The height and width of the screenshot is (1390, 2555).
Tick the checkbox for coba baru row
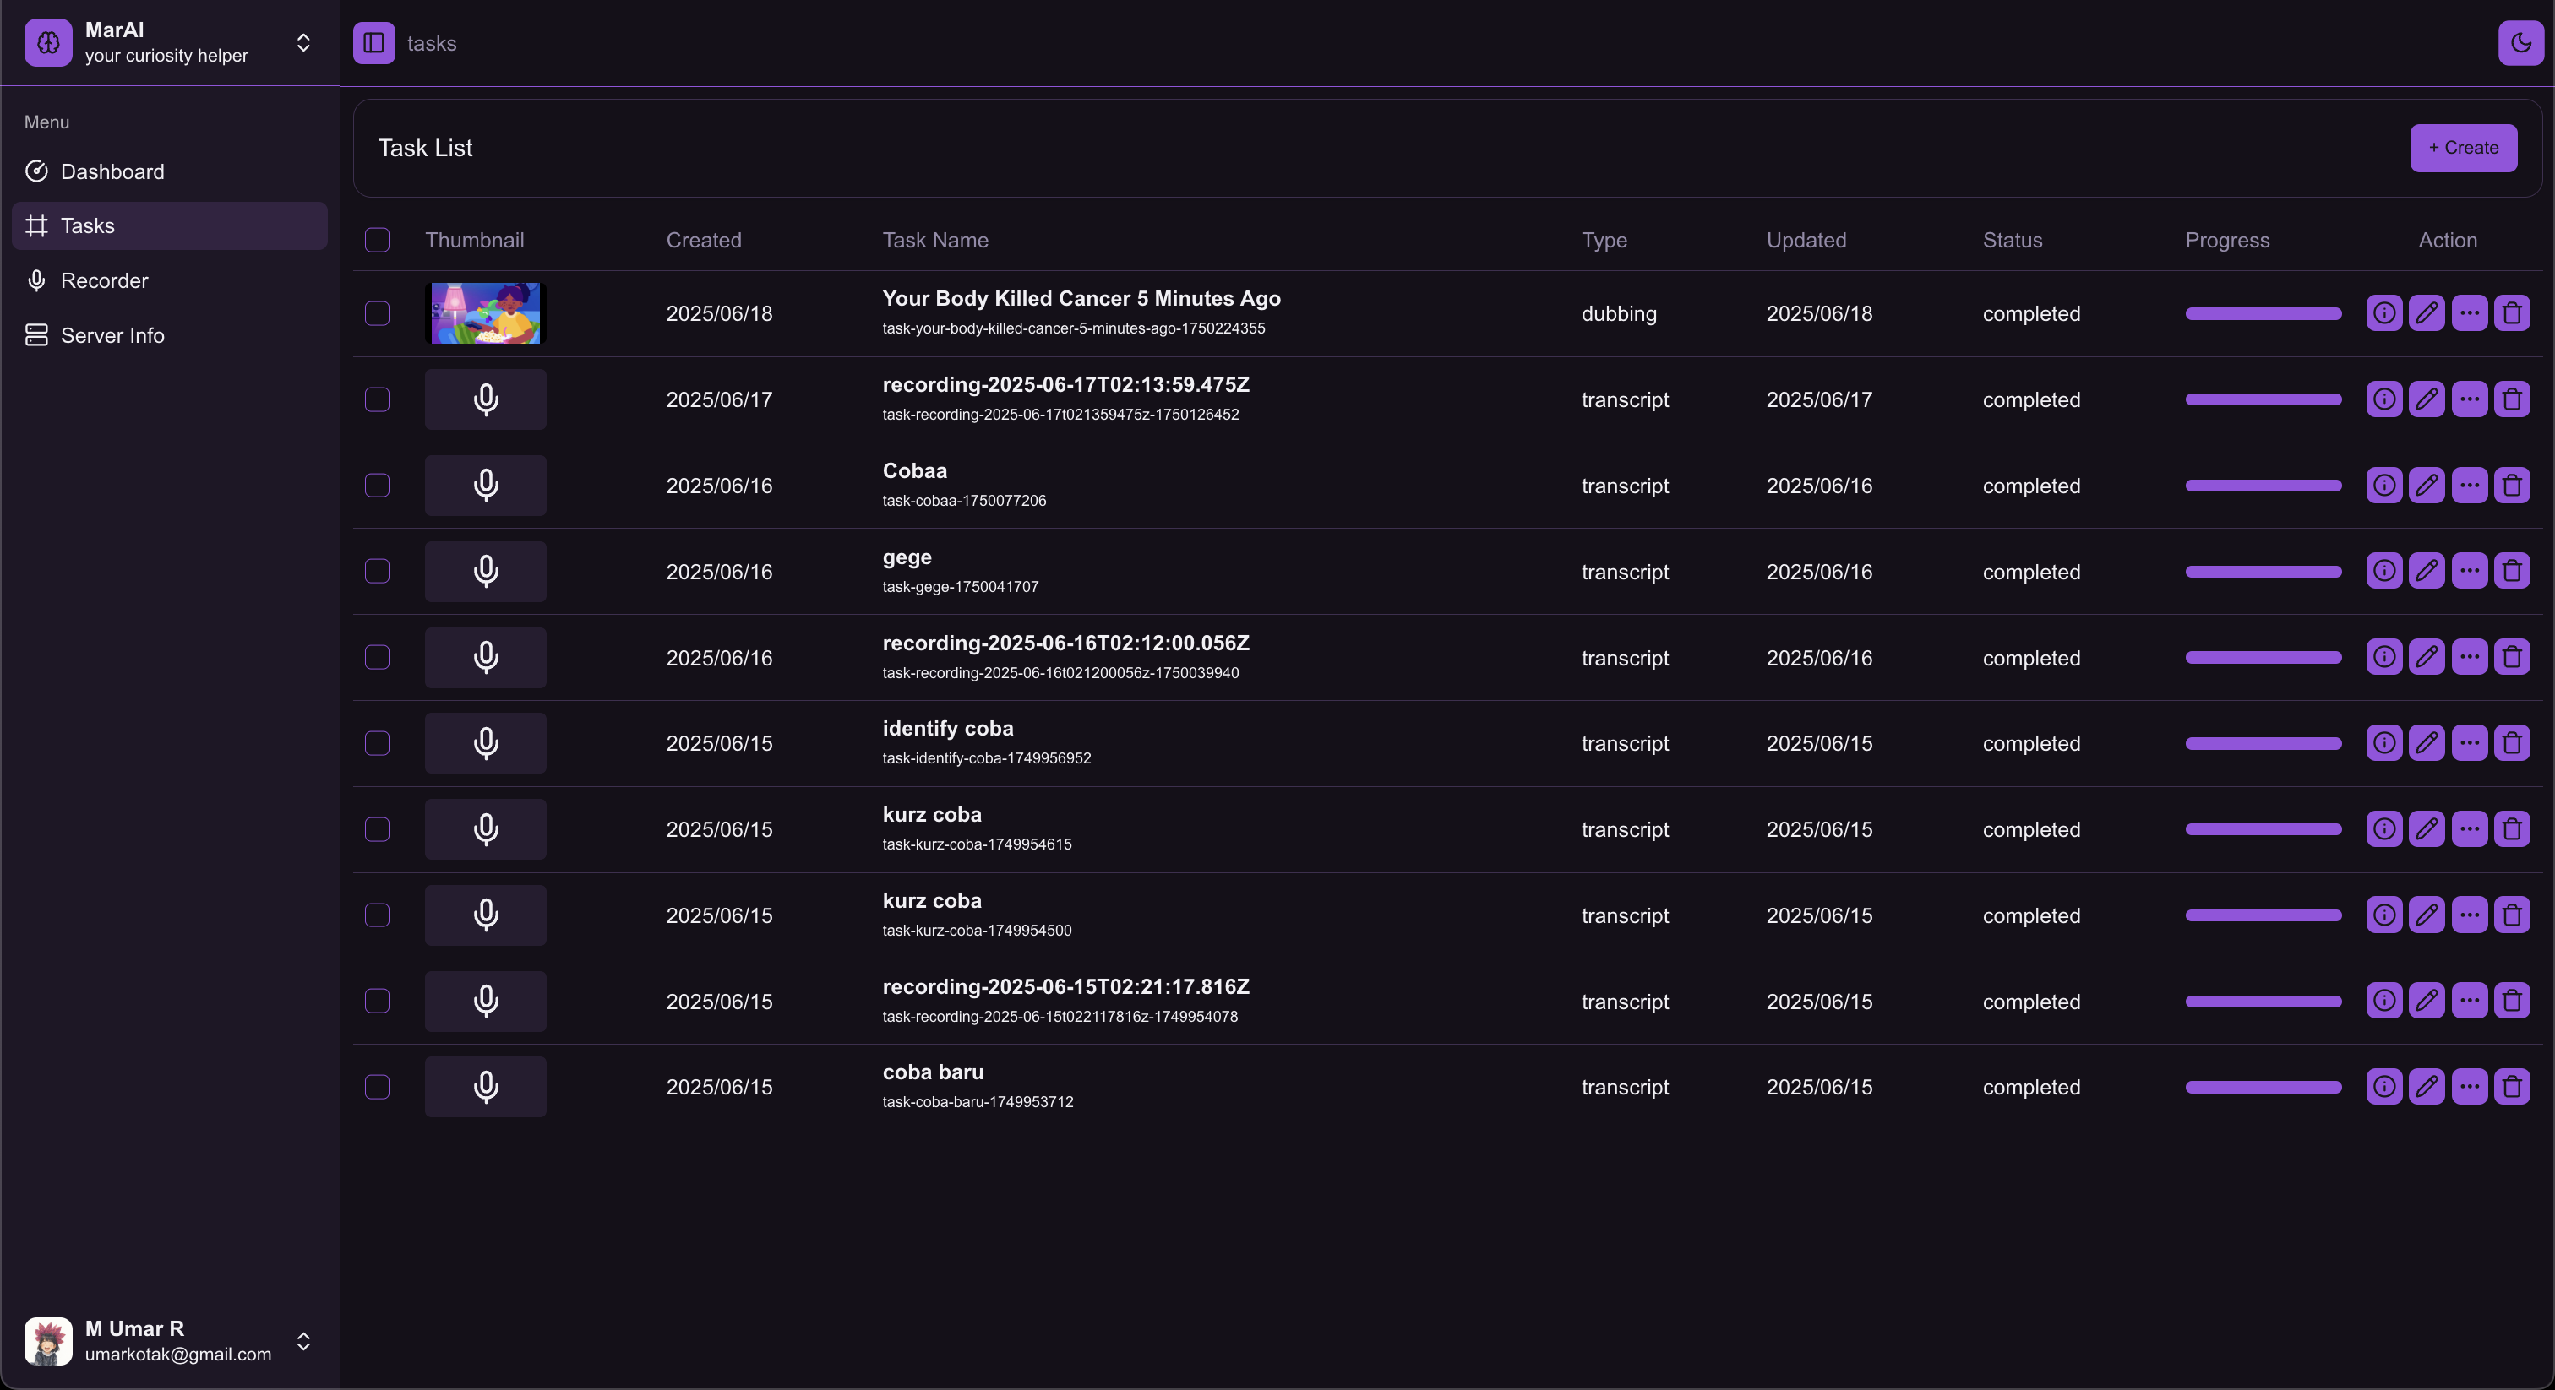click(x=377, y=1087)
